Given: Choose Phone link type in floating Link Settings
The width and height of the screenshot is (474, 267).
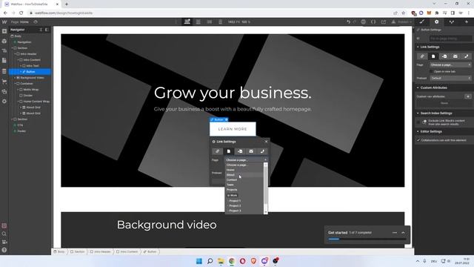Looking at the screenshot, I should [262, 151].
